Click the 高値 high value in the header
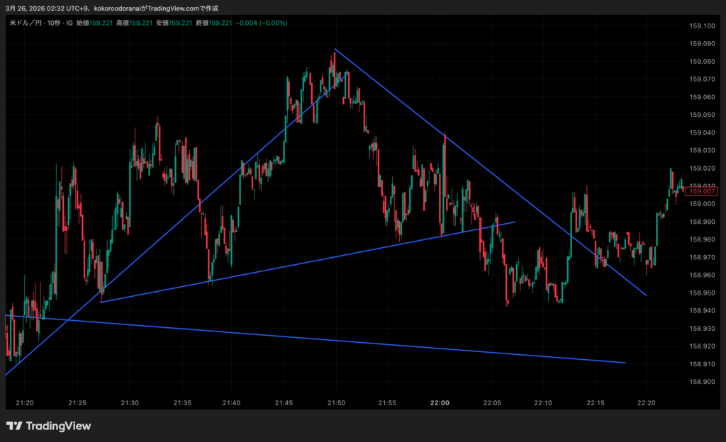The image size is (726, 442). [140, 23]
